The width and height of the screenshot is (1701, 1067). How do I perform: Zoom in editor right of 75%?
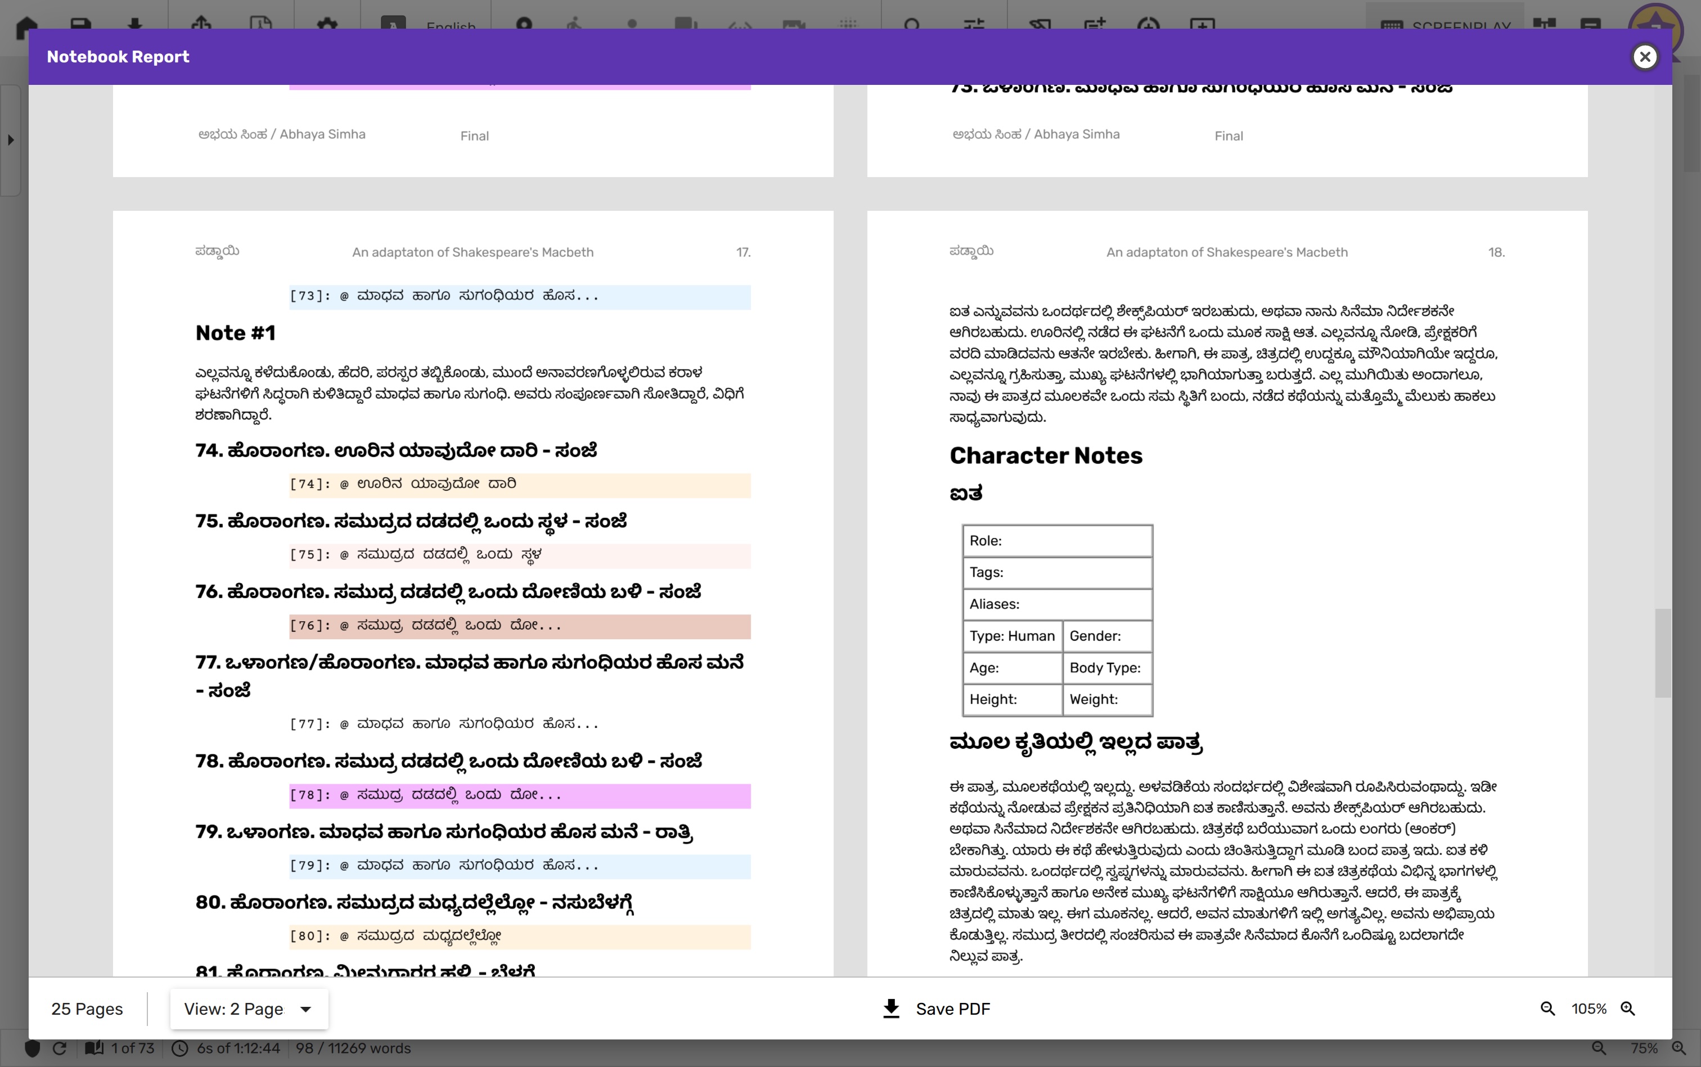click(1679, 1048)
